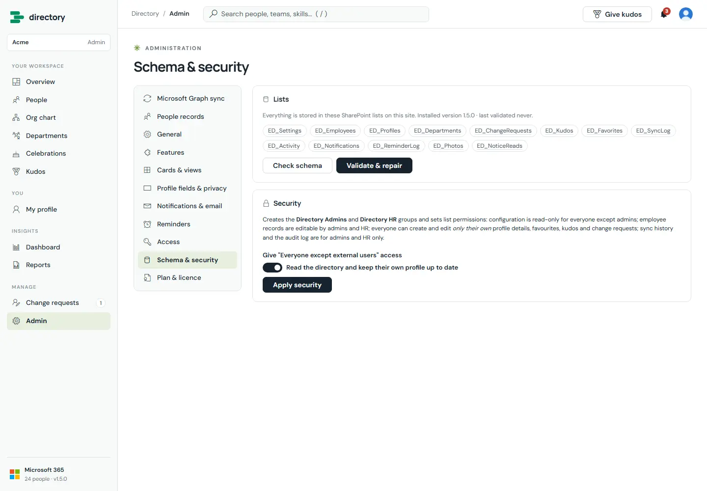Click the Change requests icon
Viewport: 707px width, 491px height.
click(x=16, y=302)
